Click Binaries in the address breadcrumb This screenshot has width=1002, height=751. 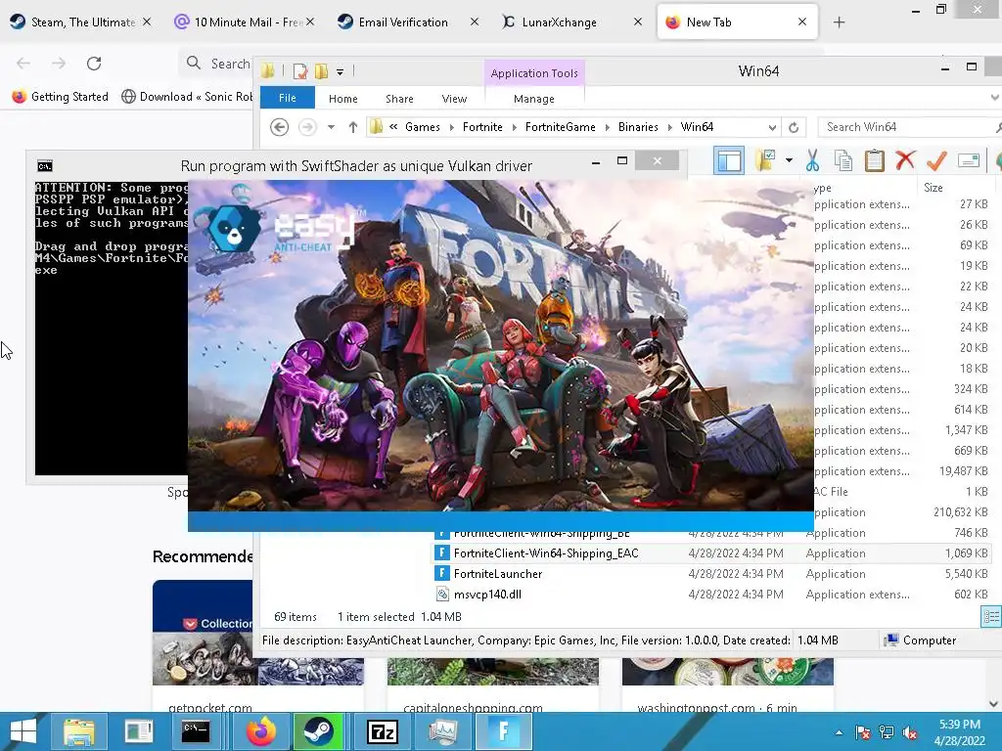[638, 127]
